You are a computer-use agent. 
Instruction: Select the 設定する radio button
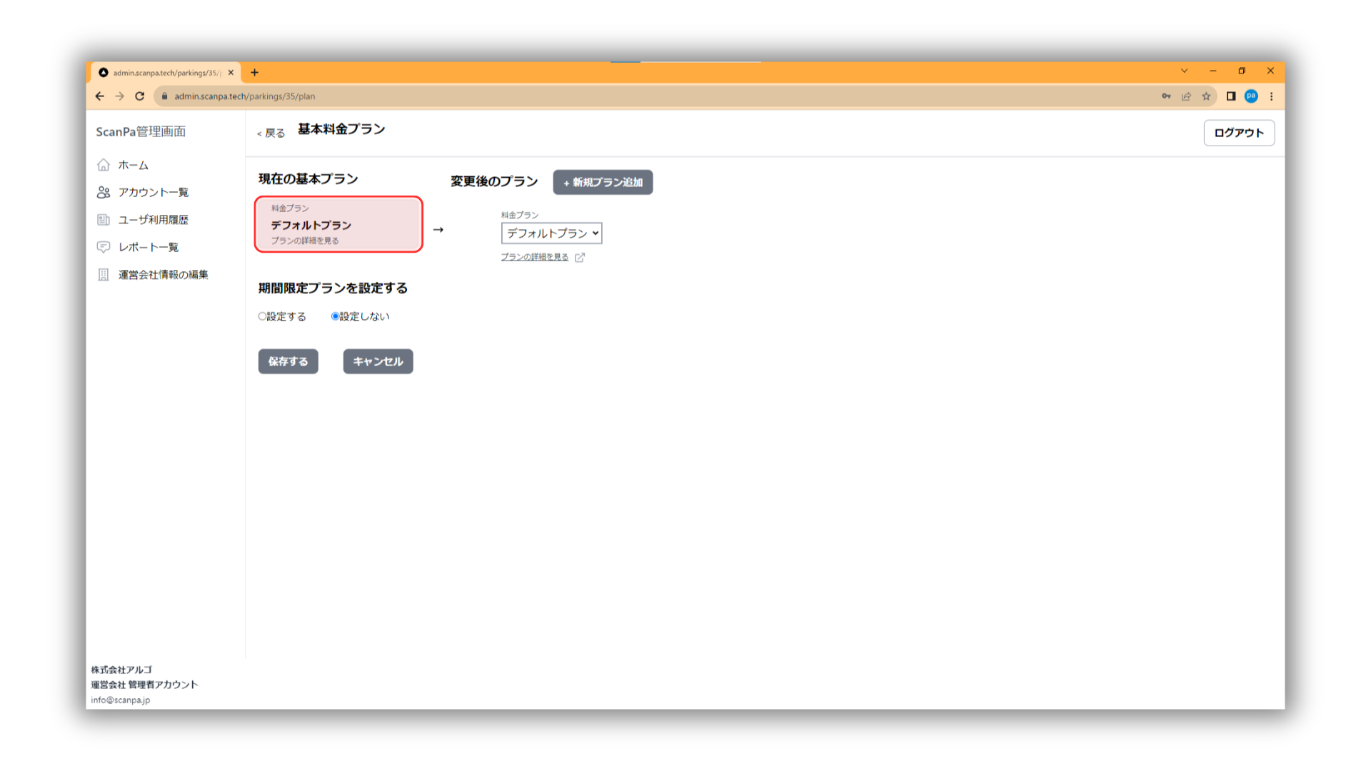pyautogui.click(x=262, y=316)
